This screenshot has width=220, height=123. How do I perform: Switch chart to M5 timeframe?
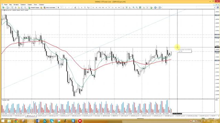96,8
